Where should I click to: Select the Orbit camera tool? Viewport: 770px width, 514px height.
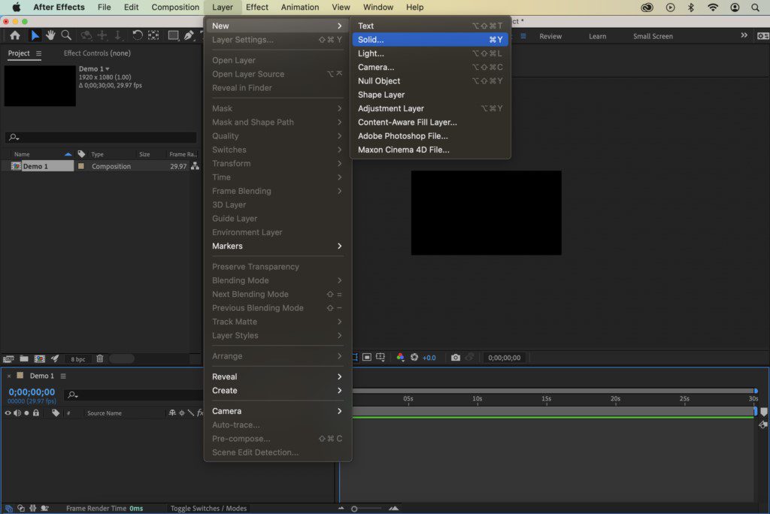pyautogui.click(x=86, y=35)
